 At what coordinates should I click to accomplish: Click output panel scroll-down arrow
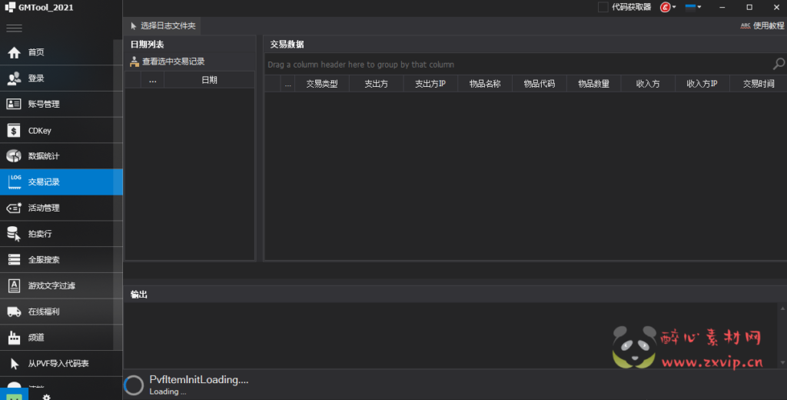[x=782, y=362]
